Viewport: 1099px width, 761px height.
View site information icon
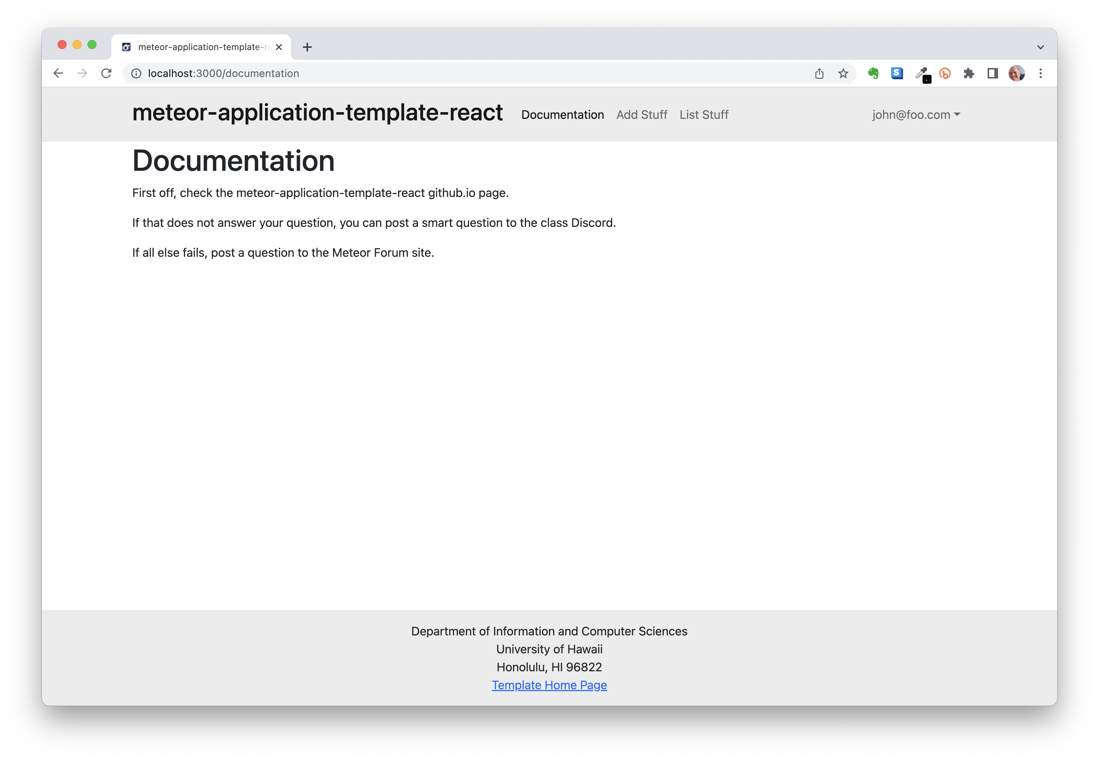click(x=136, y=73)
